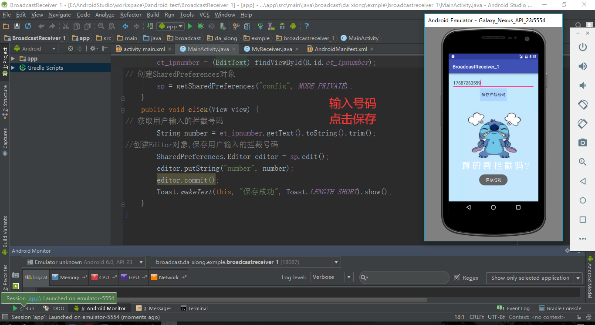Switch to the Network monitor tab
Image resolution: width=595 pixels, height=325 pixels.
tap(168, 277)
